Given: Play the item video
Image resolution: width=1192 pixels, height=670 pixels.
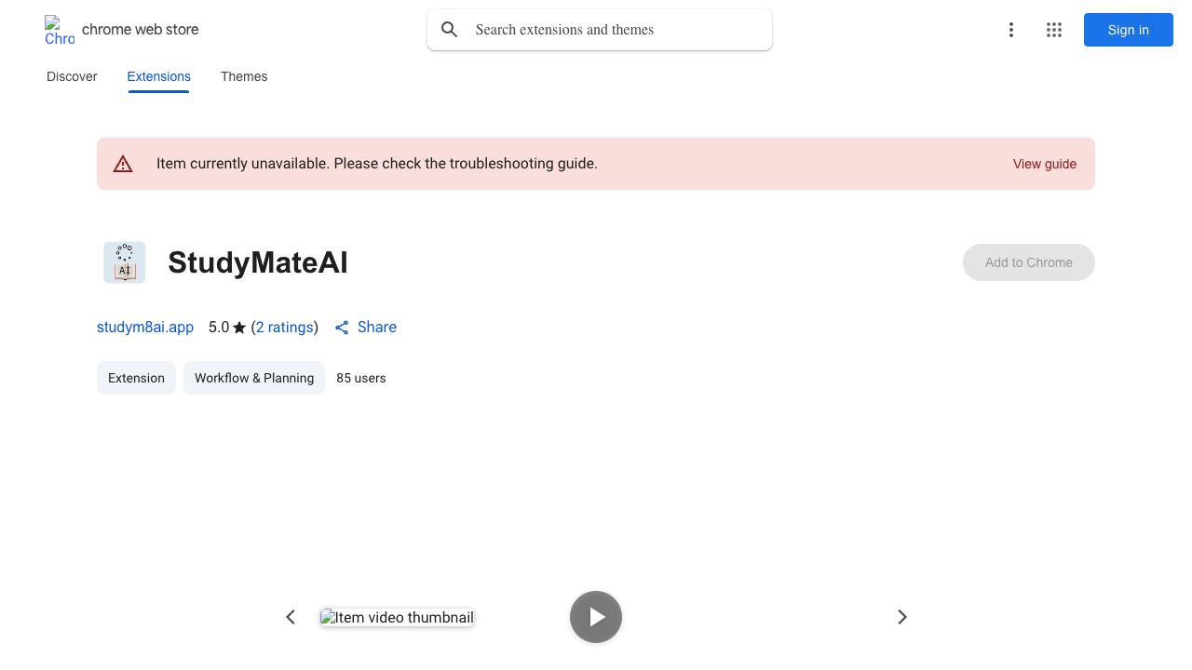Looking at the screenshot, I should point(596,617).
